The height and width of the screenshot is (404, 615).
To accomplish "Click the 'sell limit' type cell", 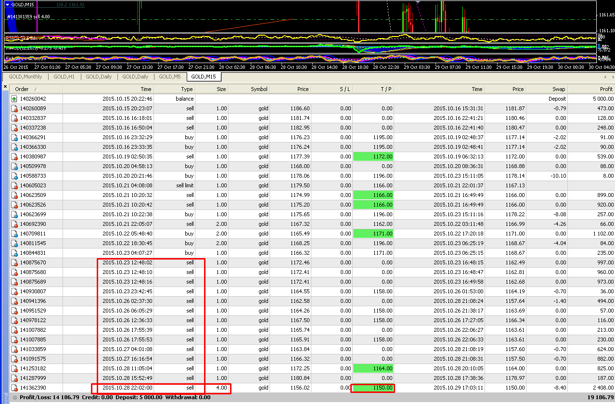I will click(185, 185).
